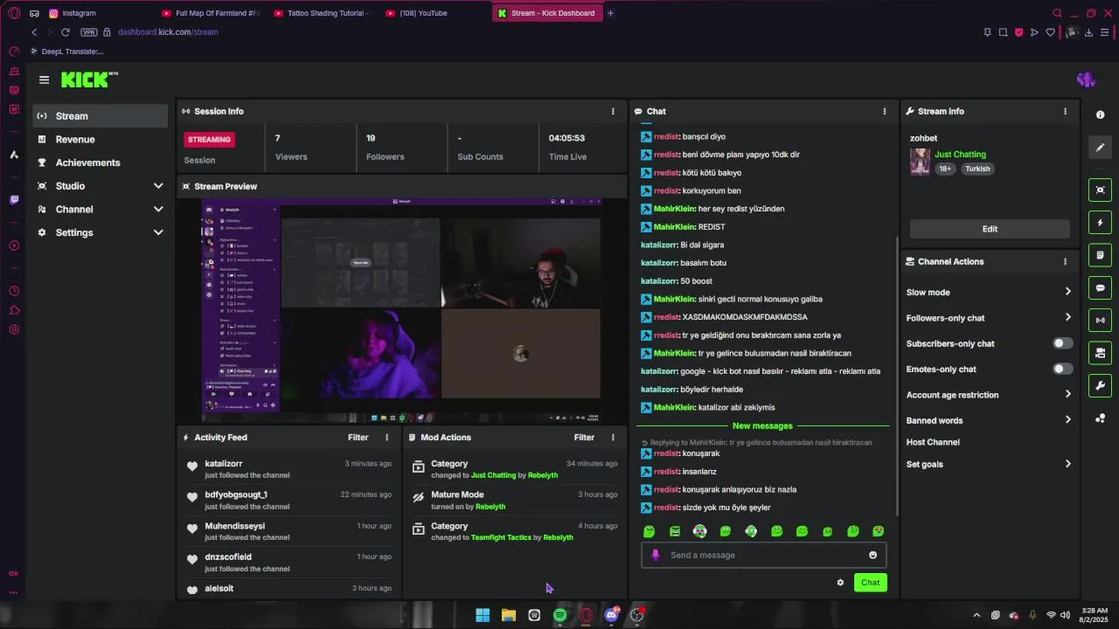The width and height of the screenshot is (1119, 629).
Task: Open Set goals options arrow
Action: 1067,464
